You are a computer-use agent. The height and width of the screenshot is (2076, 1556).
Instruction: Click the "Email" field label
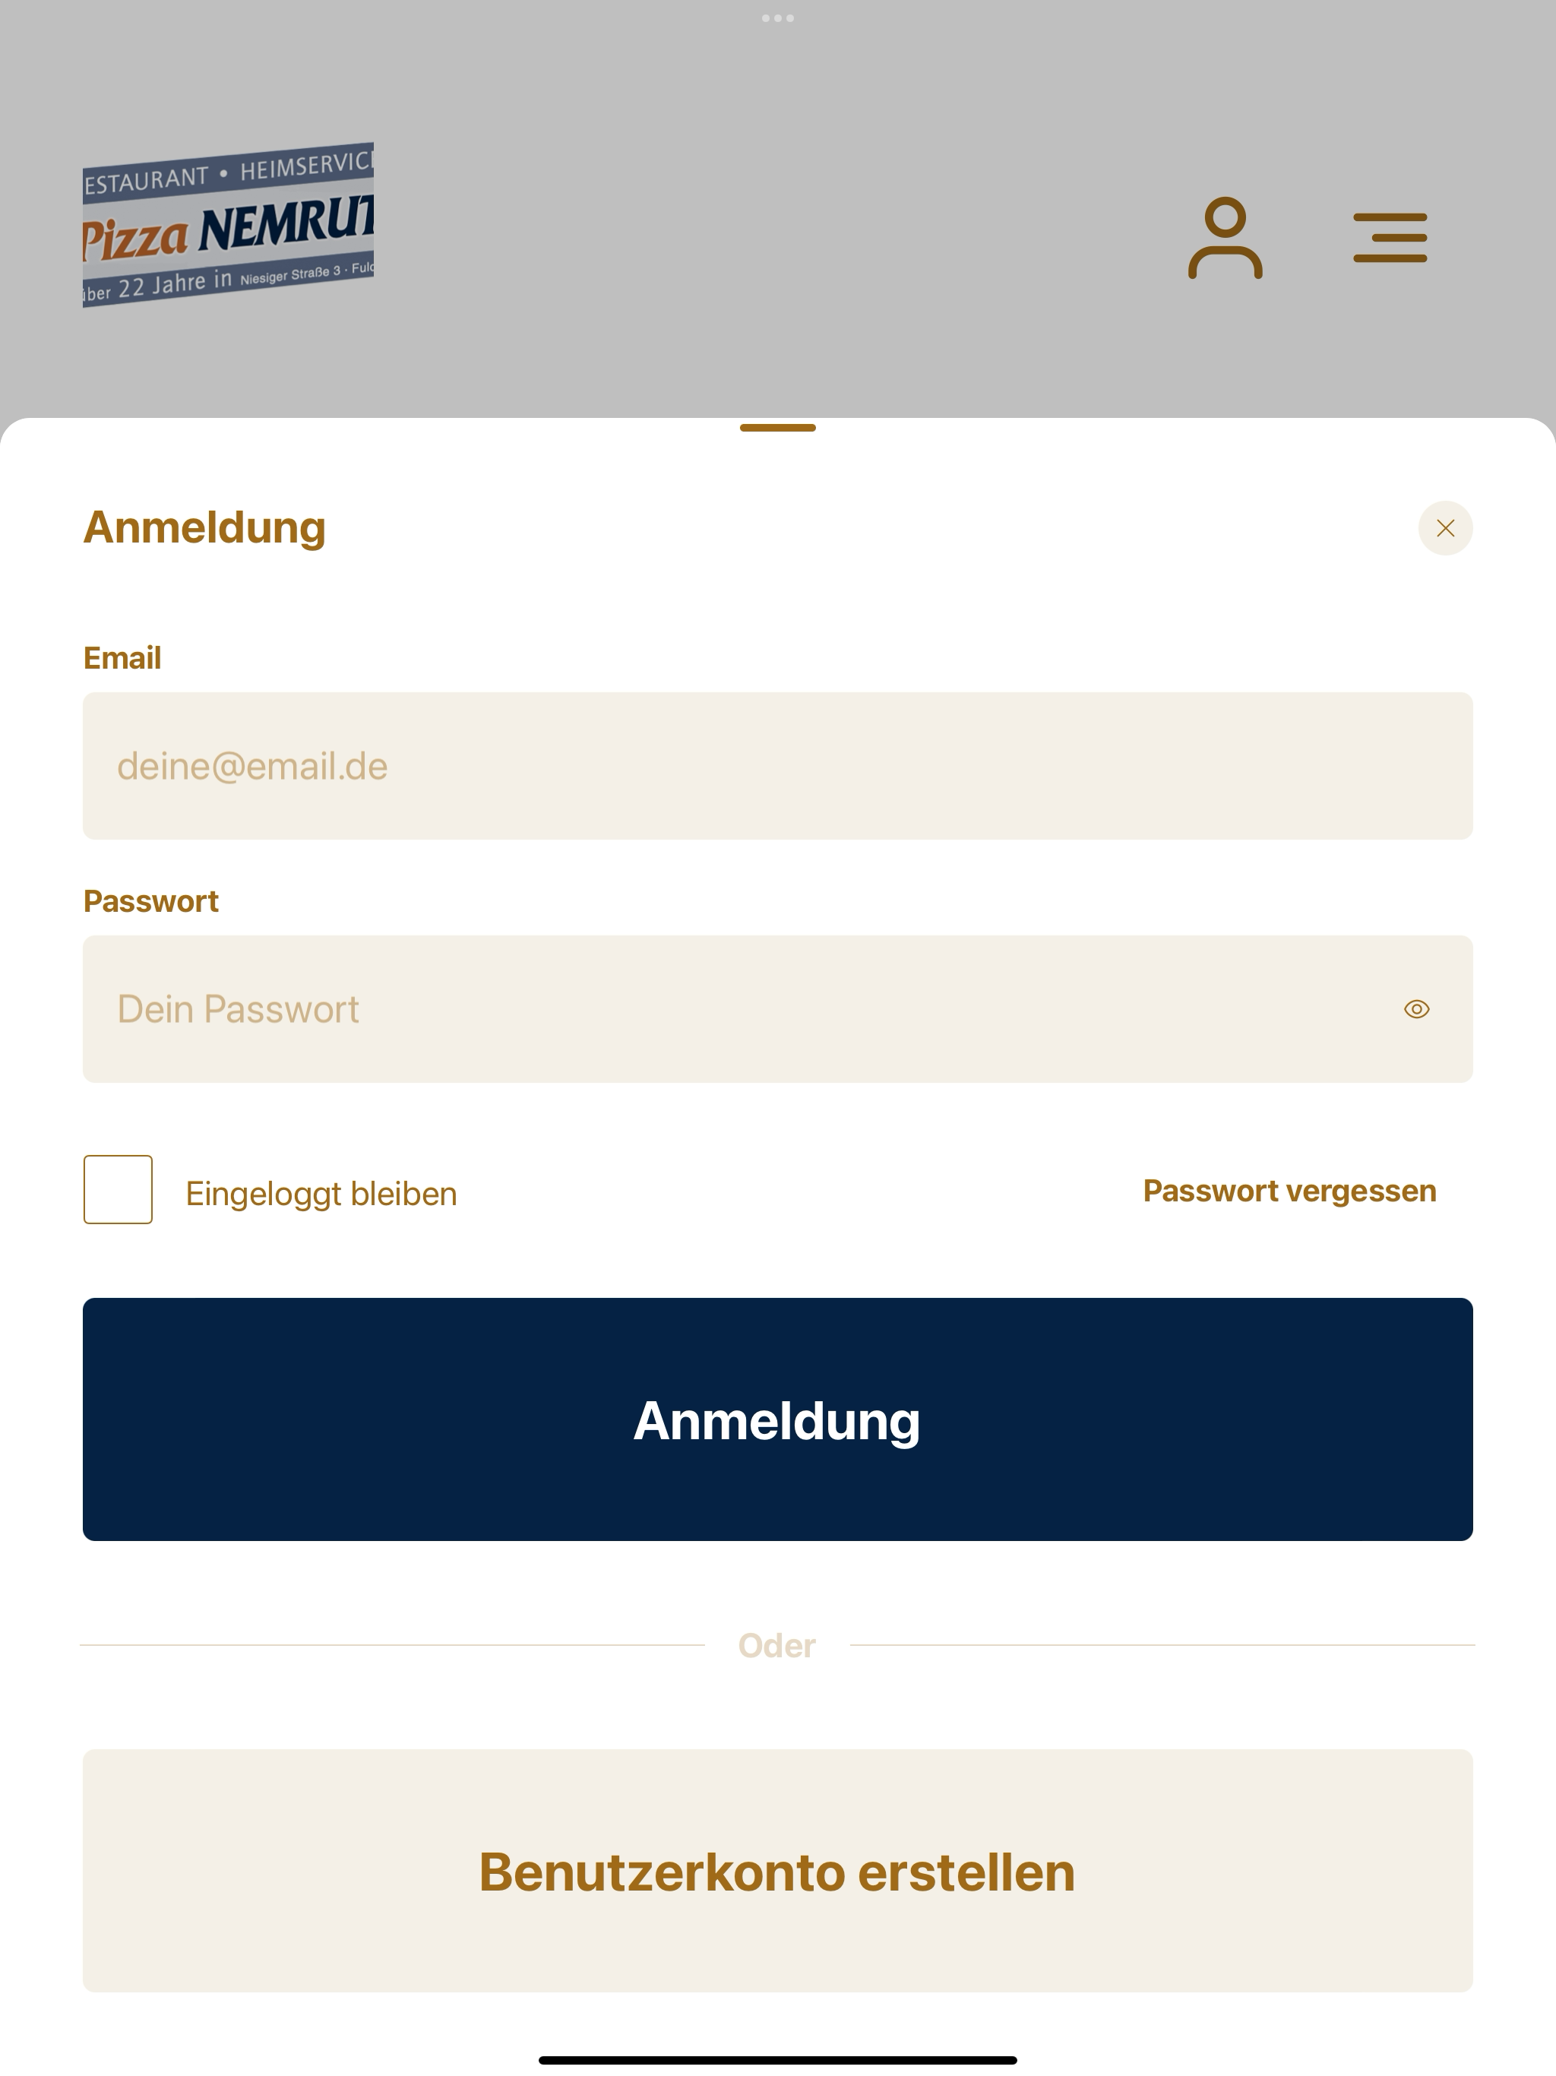[122, 658]
